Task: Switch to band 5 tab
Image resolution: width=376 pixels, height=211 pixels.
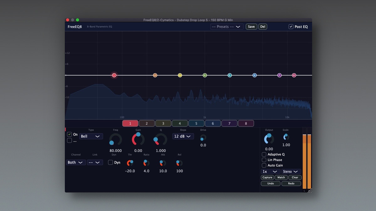Action: [x=196, y=123]
